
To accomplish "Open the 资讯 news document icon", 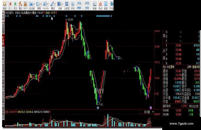I will click(x=73, y=4).
